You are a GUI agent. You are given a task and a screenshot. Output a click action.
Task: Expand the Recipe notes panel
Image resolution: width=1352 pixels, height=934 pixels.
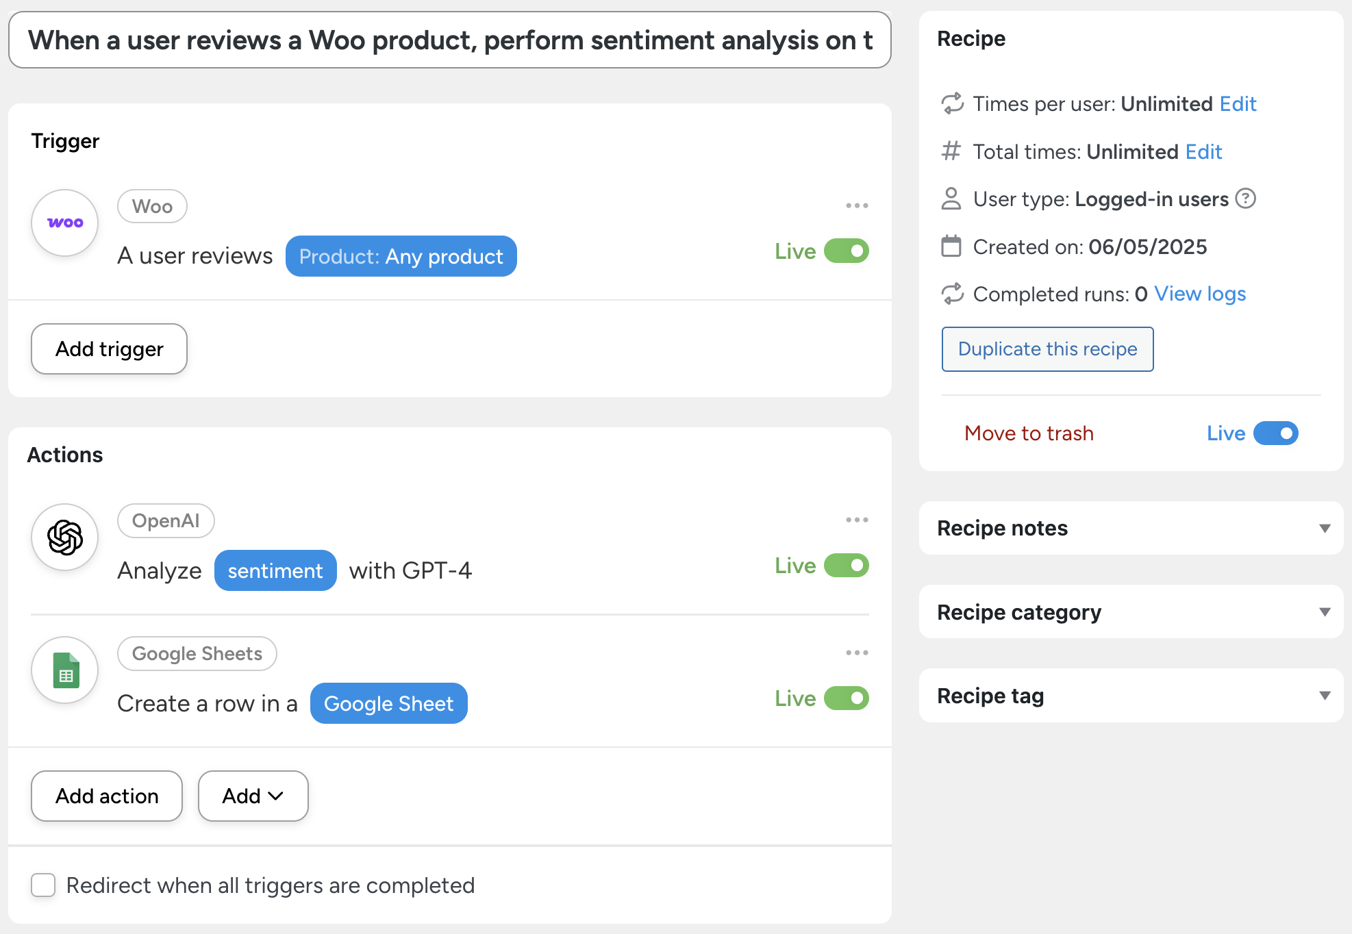click(x=1324, y=528)
